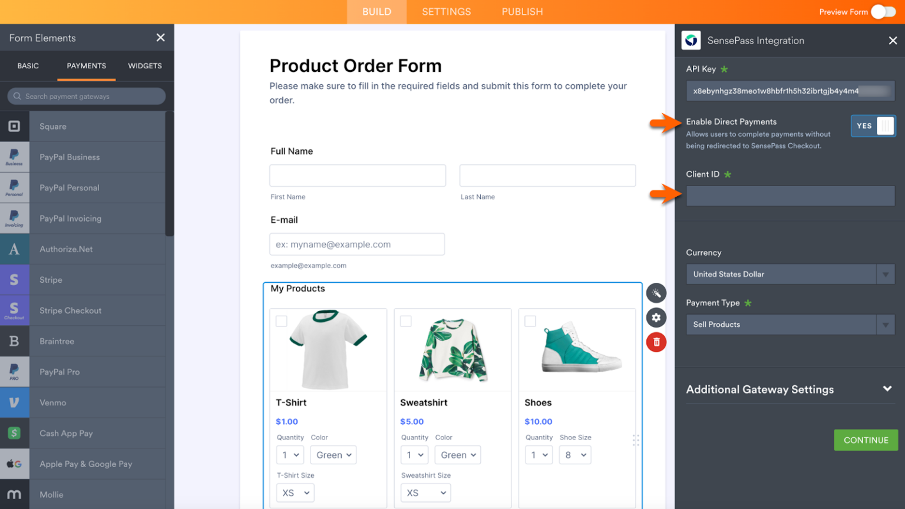Image resolution: width=905 pixels, height=509 pixels.
Task: Click the green CONTINUE button
Action: pos(866,440)
